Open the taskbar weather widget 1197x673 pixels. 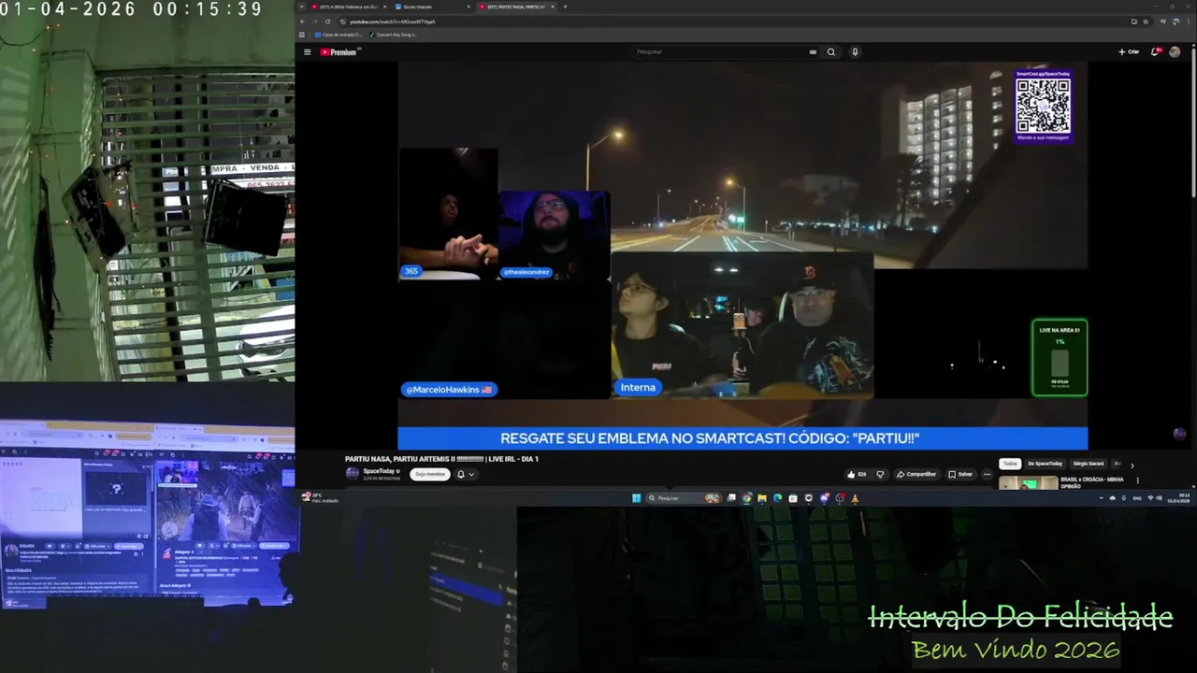tap(319, 498)
